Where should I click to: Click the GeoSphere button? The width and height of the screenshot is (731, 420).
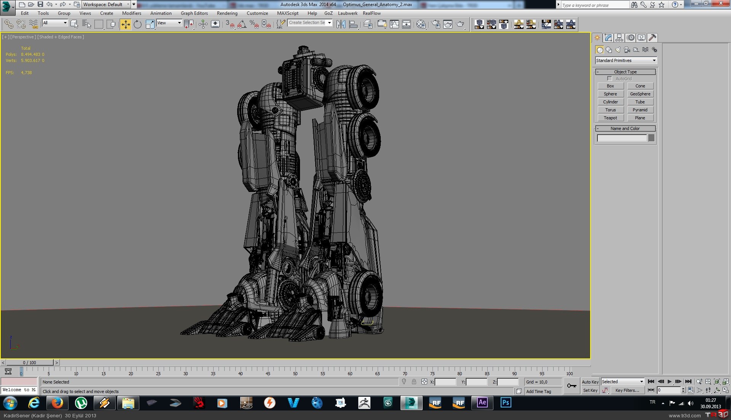pos(640,94)
